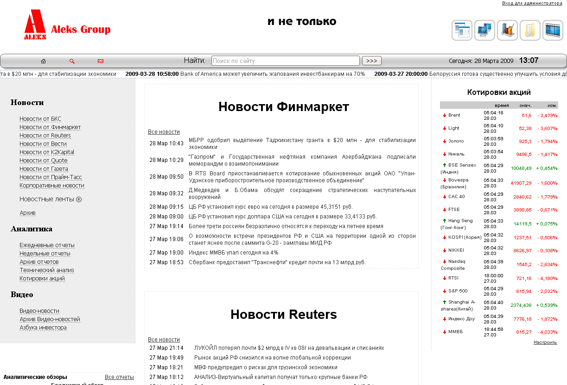Open ЛУКОЙЛ потерял $2 млрд headline
This screenshot has width=567, height=385.
pyautogui.click(x=289, y=348)
